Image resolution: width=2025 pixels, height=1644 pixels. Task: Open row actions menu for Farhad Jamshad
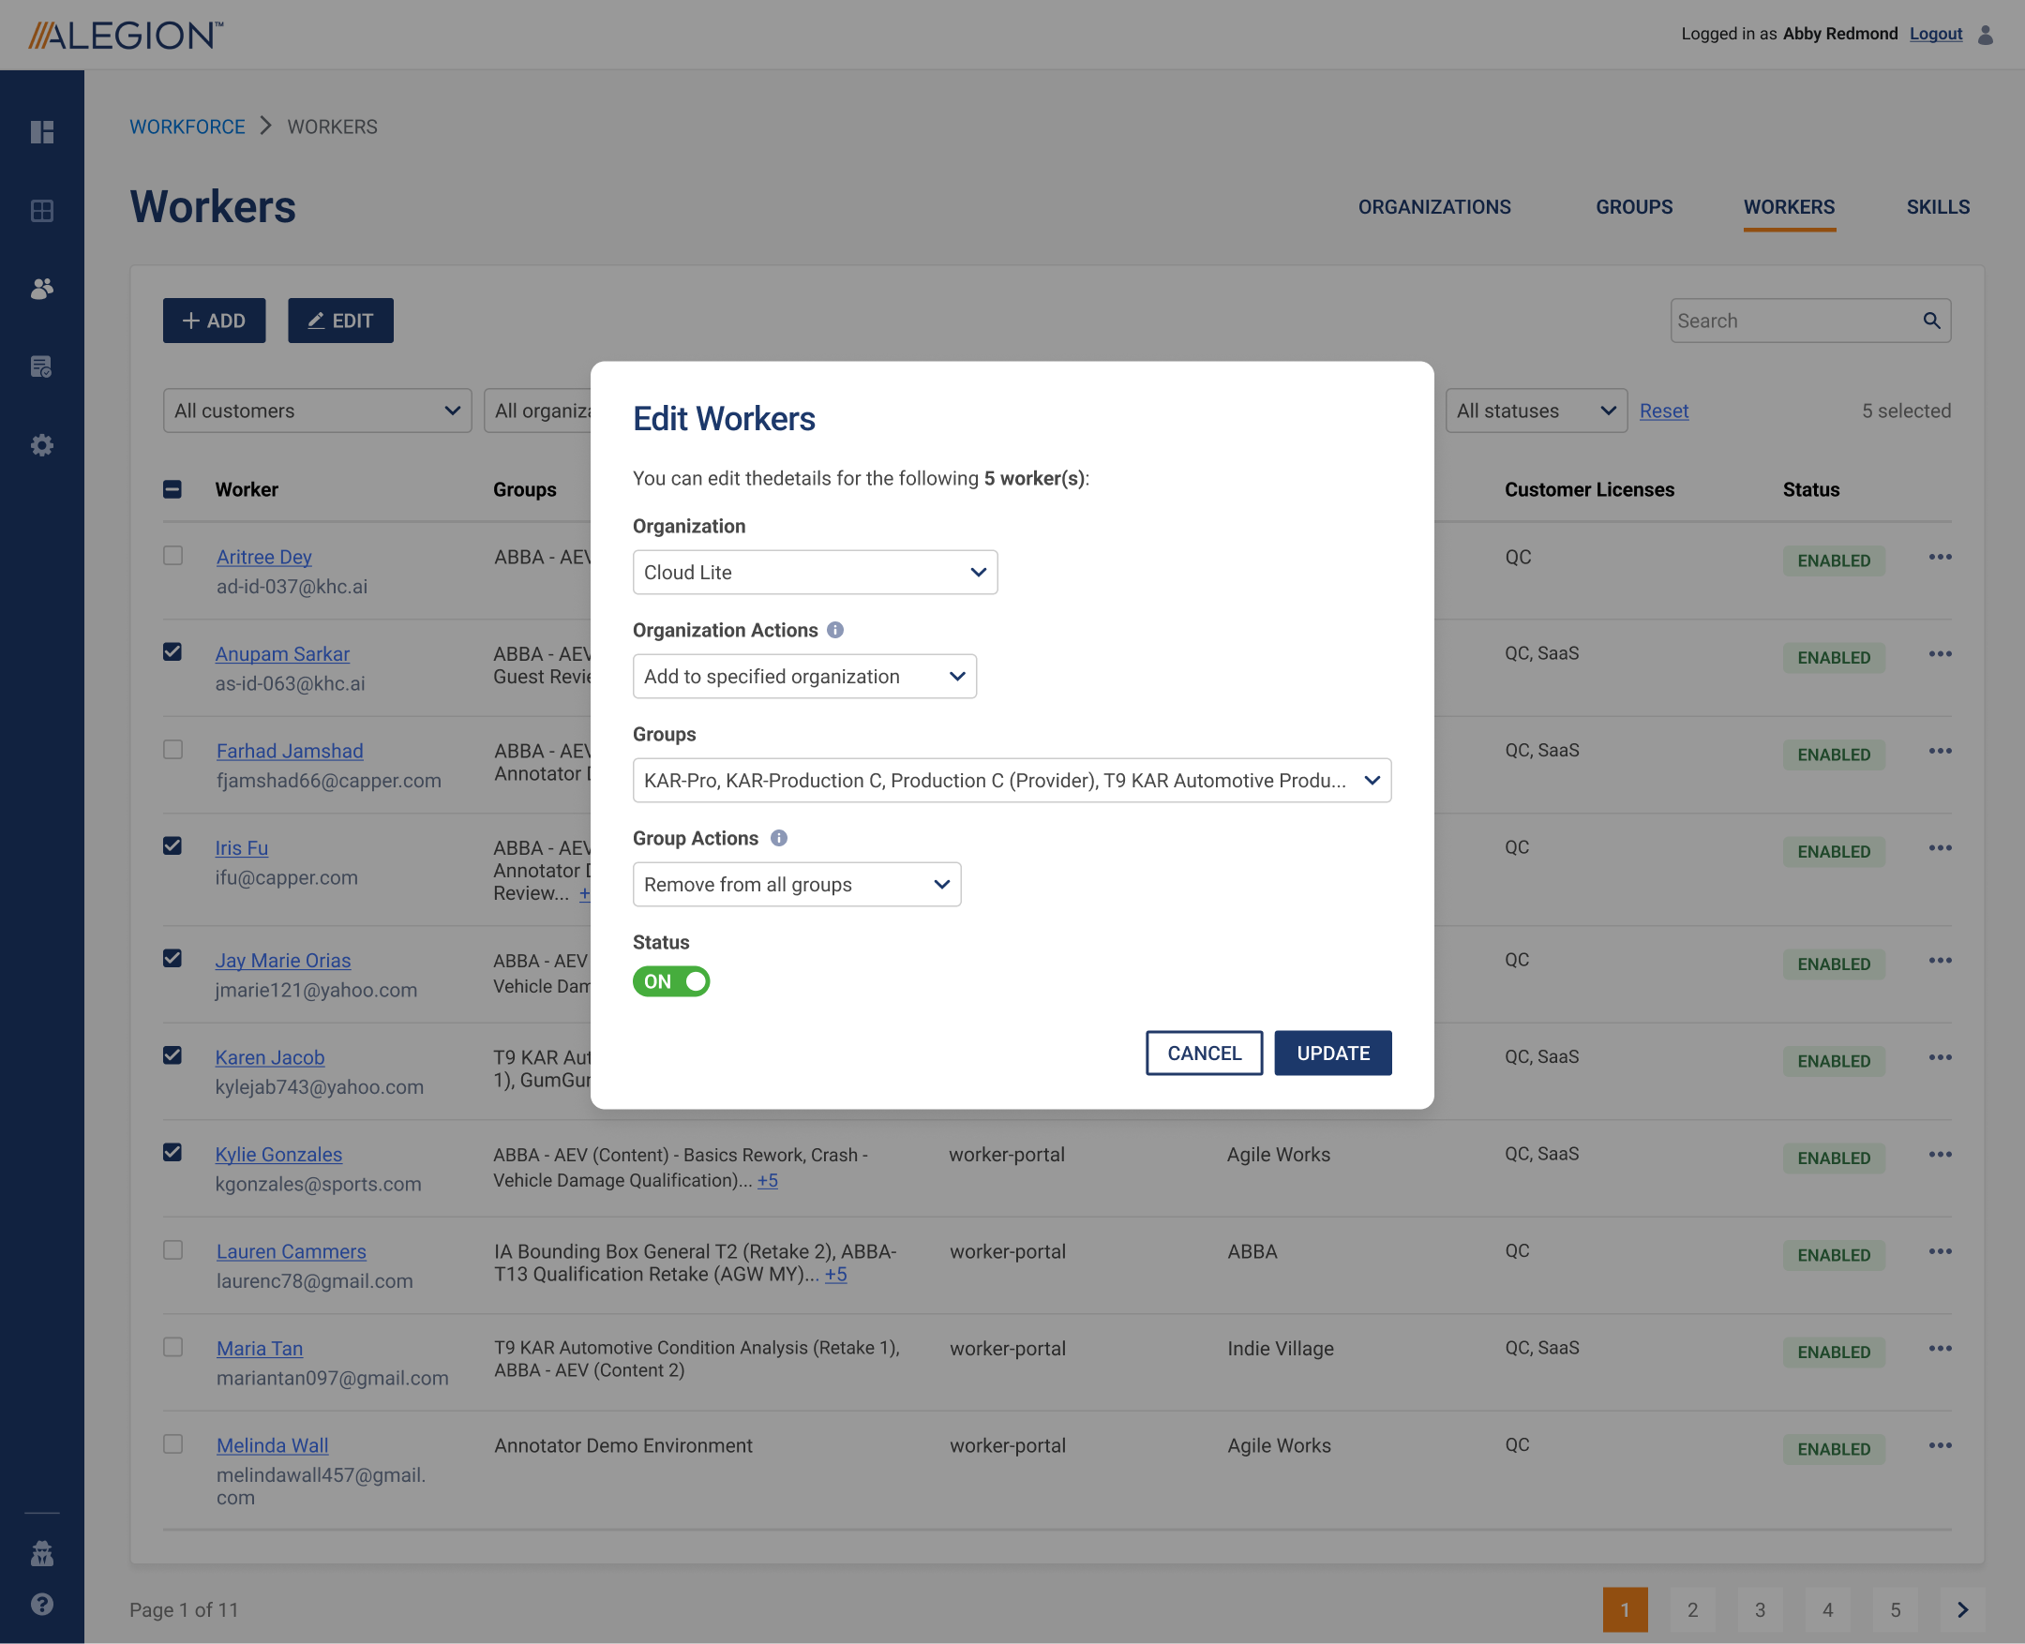tap(1940, 751)
